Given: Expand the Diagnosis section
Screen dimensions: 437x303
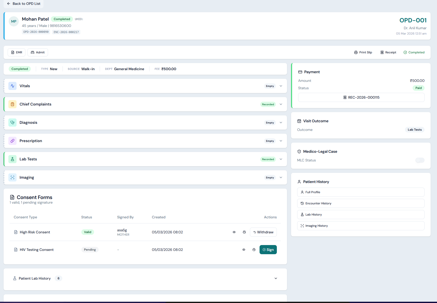Looking at the screenshot, I should click(x=281, y=123).
